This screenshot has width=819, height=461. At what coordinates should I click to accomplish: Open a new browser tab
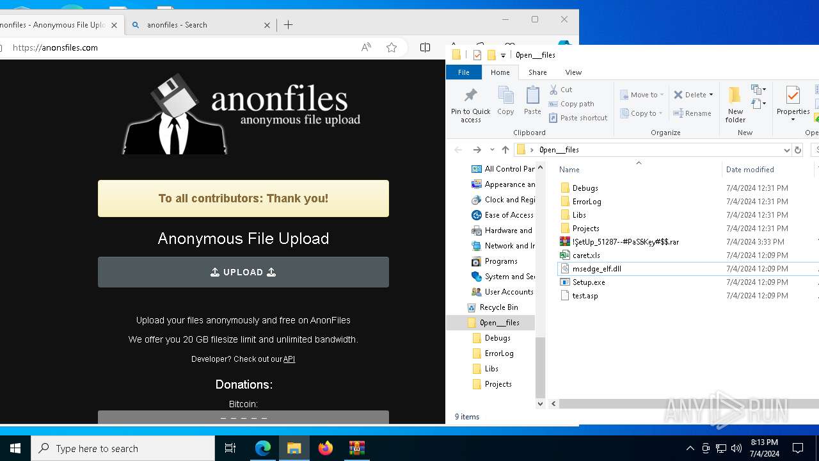click(x=289, y=25)
